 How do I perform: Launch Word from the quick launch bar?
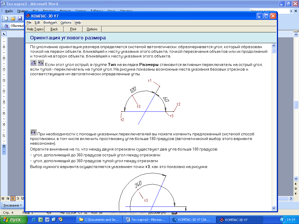[x=47, y=219]
